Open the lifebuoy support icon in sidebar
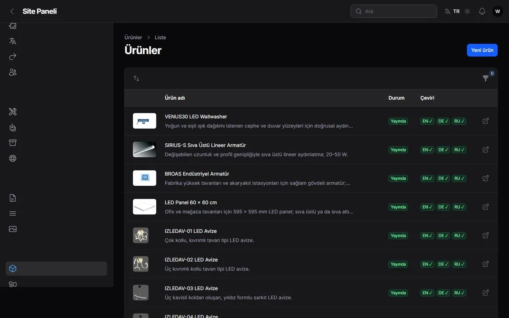Screen dimensions: 509x318 (13, 158)
